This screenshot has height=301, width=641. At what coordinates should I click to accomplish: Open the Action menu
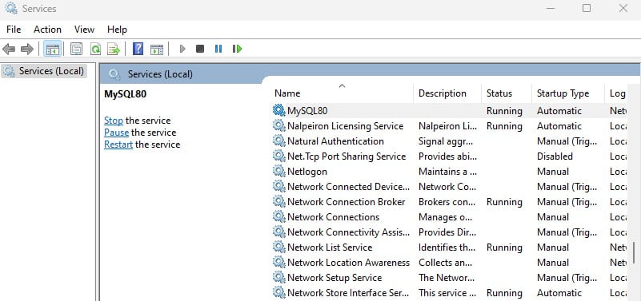pyautogui.click(x=47, y=30)
